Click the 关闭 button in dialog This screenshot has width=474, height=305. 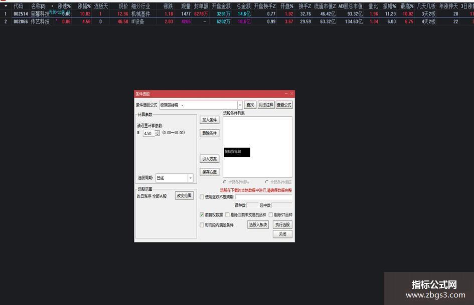click(282, 234)
